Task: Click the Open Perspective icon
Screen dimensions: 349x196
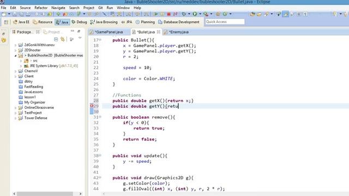Action: point(6,22)
